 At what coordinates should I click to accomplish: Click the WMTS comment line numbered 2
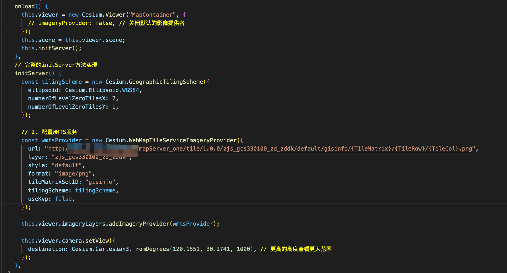pyautogui.click(x=49, y=132)
